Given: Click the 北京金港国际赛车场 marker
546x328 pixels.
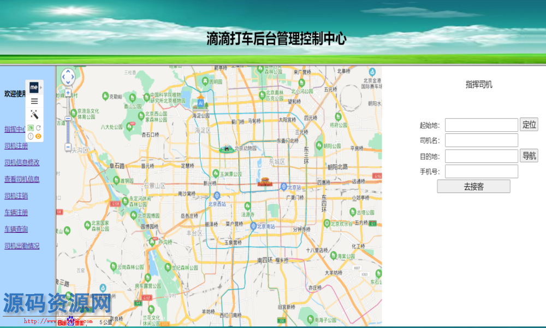Looking at the screenshot, I should coord(372,72).
